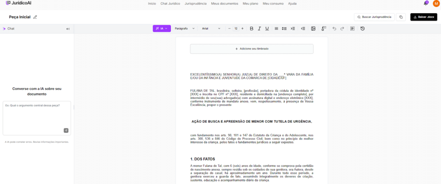
Task: Toggle italic text formatting
Action: point(259,28)
